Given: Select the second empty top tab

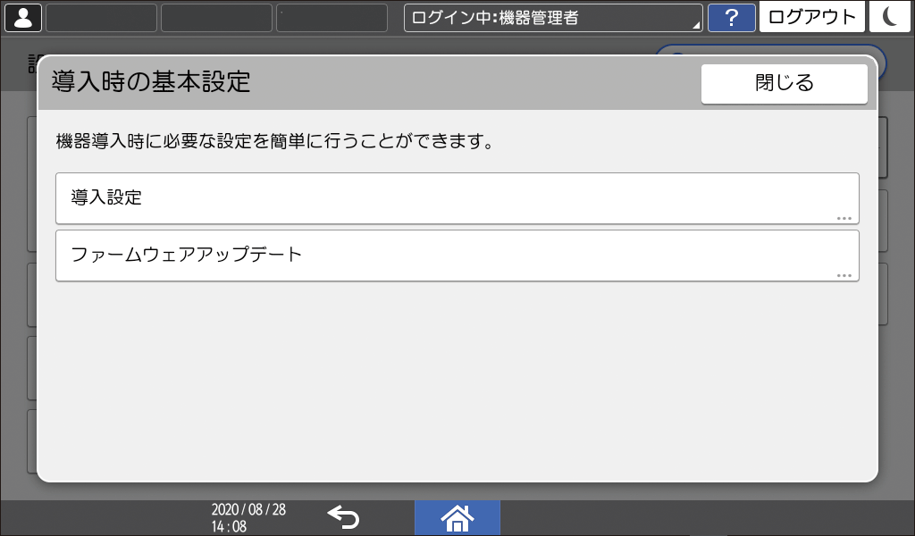Looking at the screenshot, I should [x=214, y=16].
